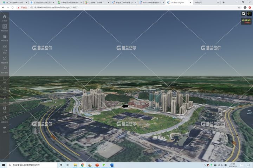The width and height of the screenshot is (253, 168).
Task: Bookmark this page with the star icon
Action: pos(240,7)
